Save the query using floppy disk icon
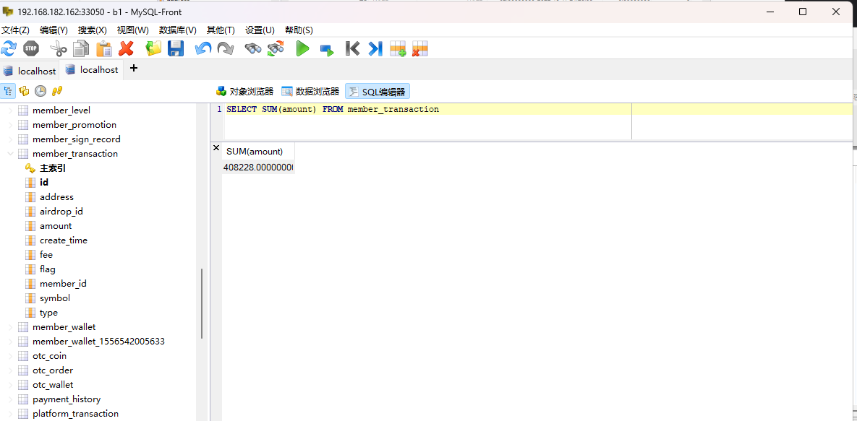857x421 pixels. tap(176, 48)
